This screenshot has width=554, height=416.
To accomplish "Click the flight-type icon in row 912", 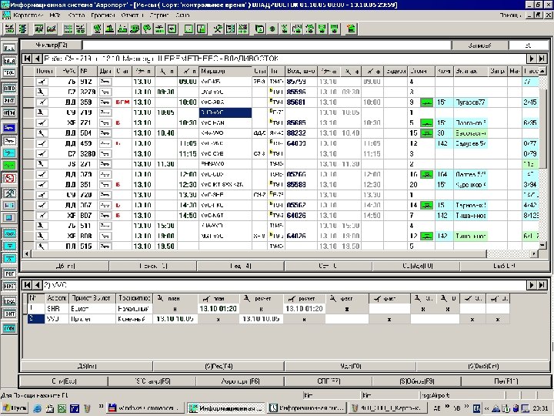I will click(42, 82).
